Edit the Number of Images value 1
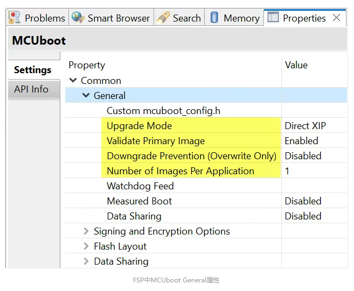This screenshot has height=291, width=354. coord(314,171)
